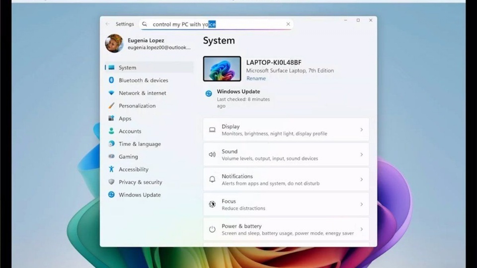Expand Power & battery with its chevron
Screen dimensions: 477x268
361,229
